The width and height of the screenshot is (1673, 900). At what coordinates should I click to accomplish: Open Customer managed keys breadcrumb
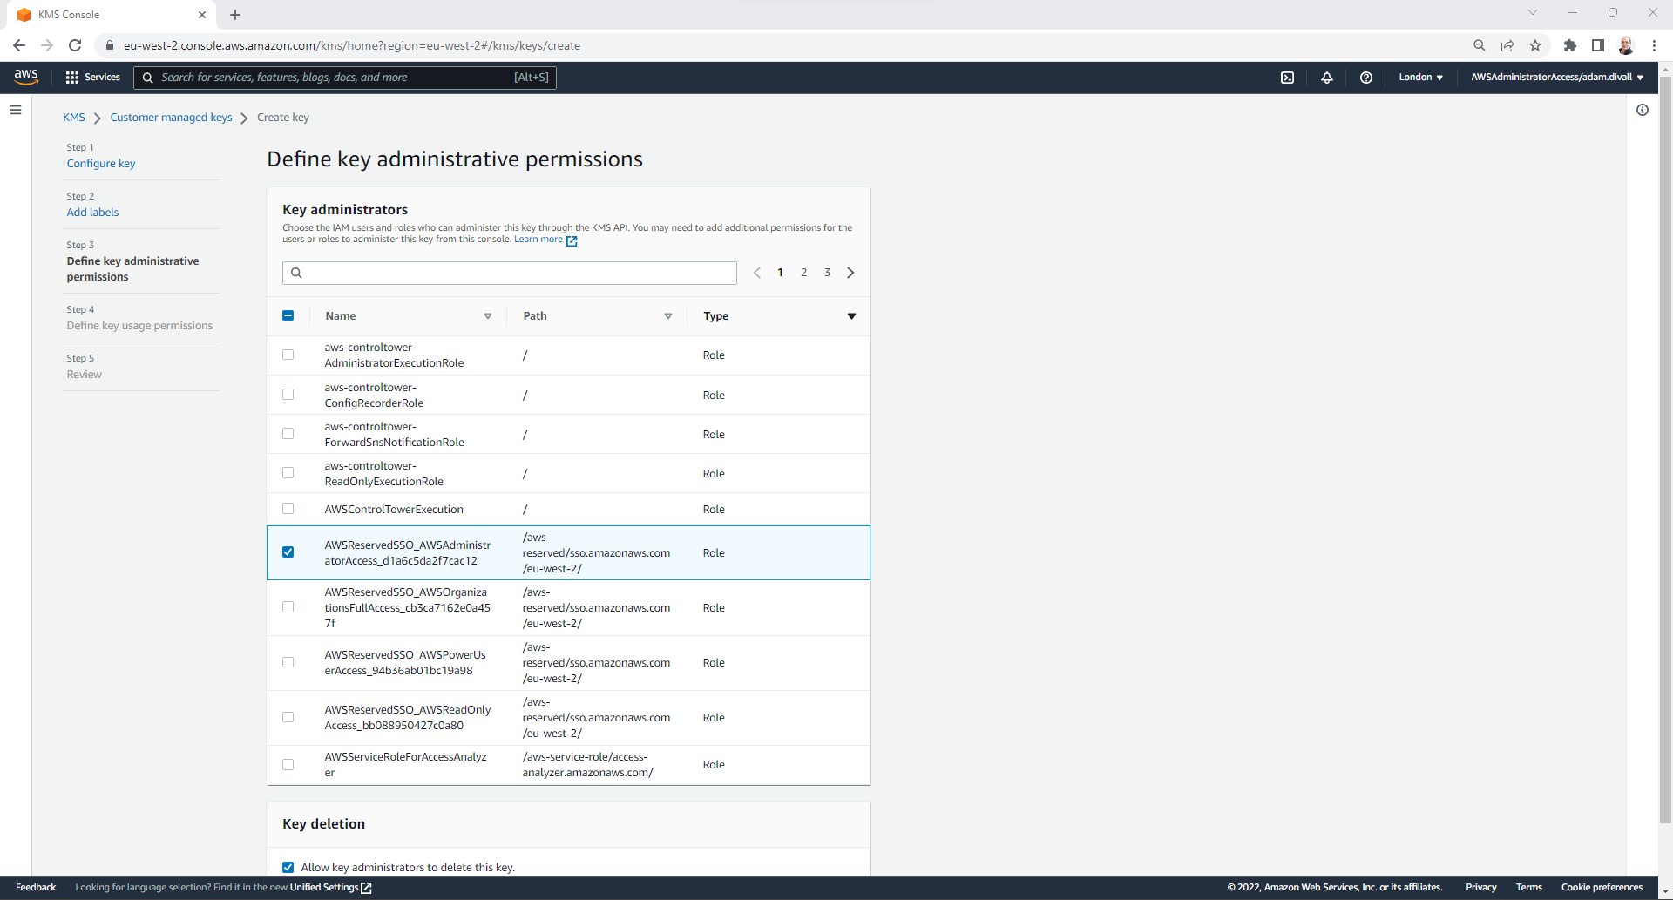point(171,118)
